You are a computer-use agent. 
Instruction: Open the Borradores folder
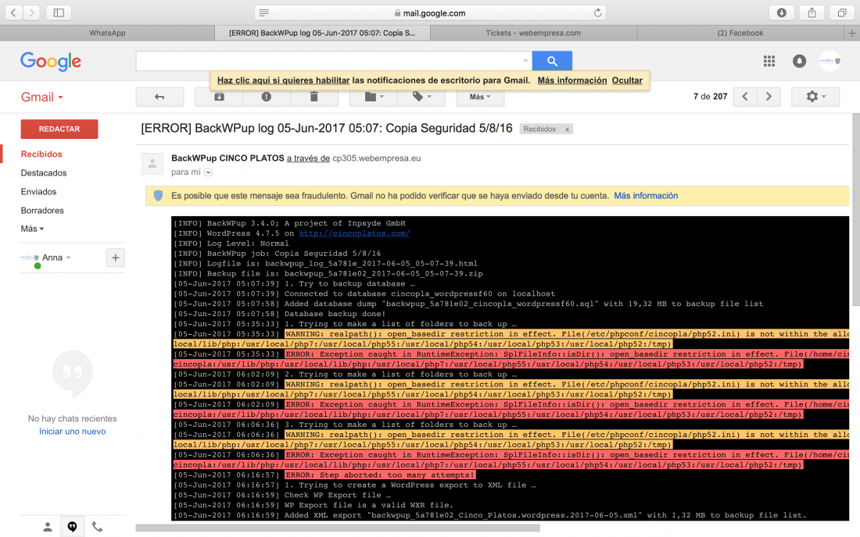tap(42, 210)
